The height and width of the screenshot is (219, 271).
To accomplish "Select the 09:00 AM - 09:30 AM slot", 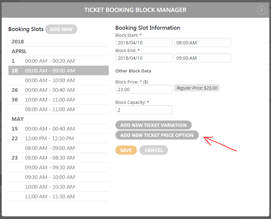I will 59,167.
